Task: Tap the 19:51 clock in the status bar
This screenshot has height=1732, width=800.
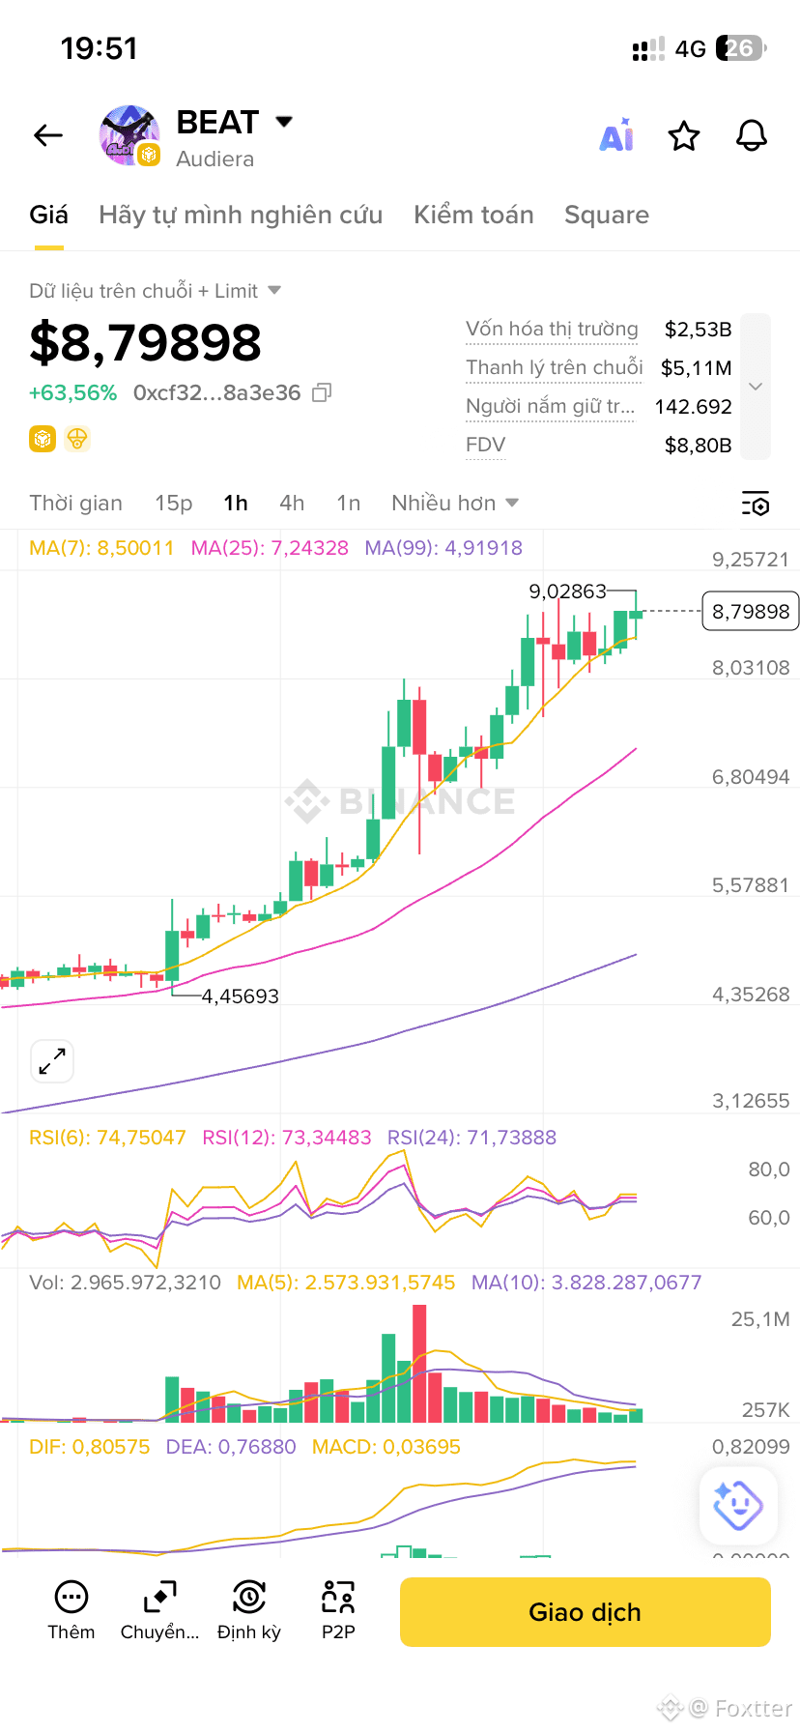Action: coord(99,48)
